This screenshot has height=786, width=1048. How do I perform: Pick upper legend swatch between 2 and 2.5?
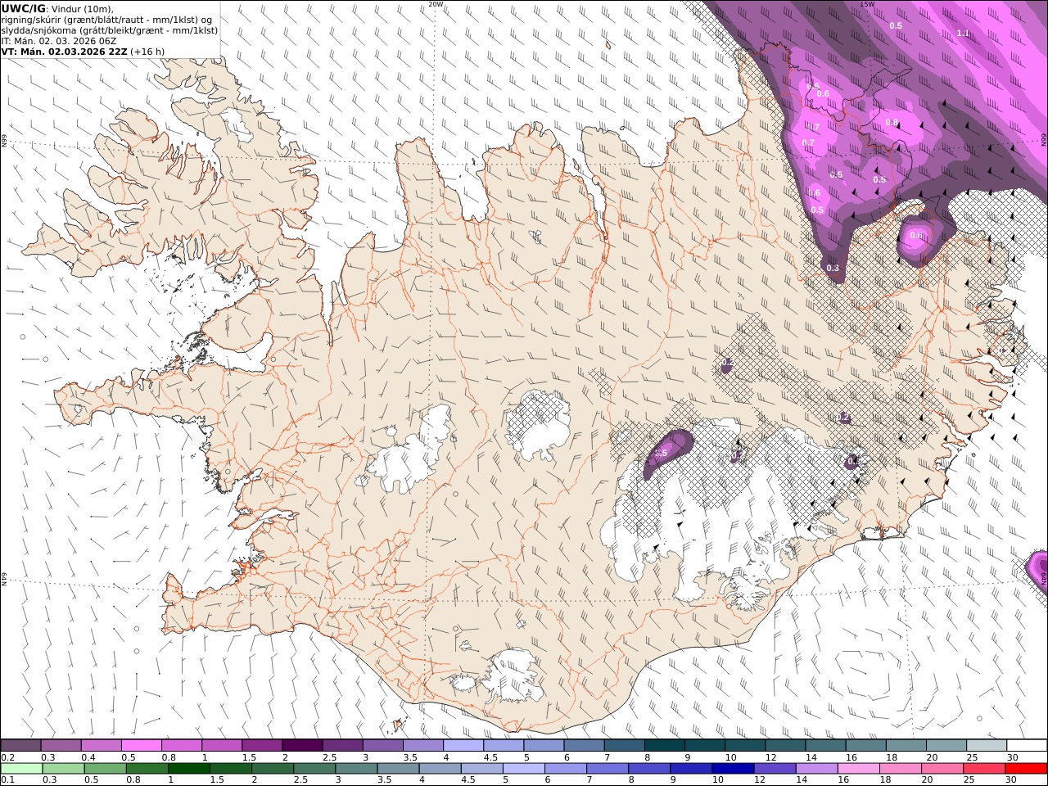tap(302, 745)
